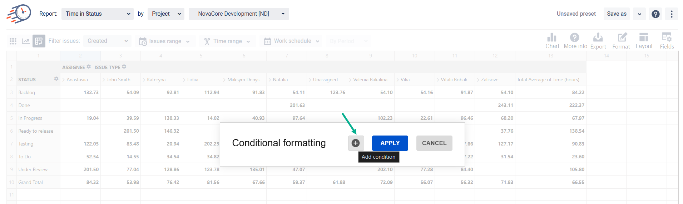Click the add condition plus icon
Viewport: 683px width, 204px height.
pyautogui.click(x=356, y=143)
